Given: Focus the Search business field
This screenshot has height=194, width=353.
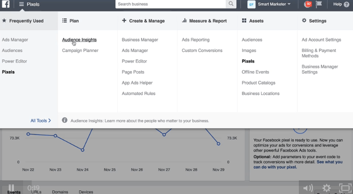Looking at the screenshot, I should click(x=171, y=4).
